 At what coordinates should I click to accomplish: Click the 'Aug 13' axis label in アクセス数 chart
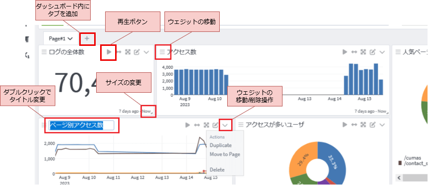pos(304,99)
